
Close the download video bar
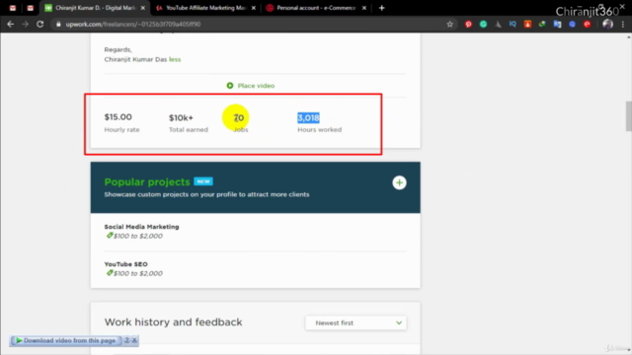134,340
